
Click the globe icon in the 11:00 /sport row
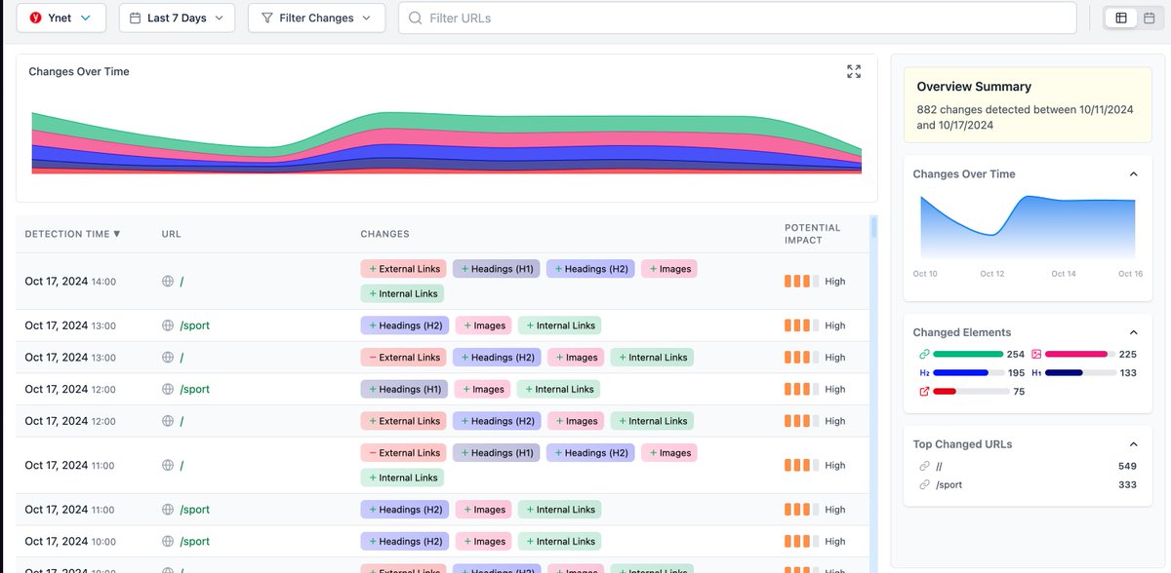[168, 509]
